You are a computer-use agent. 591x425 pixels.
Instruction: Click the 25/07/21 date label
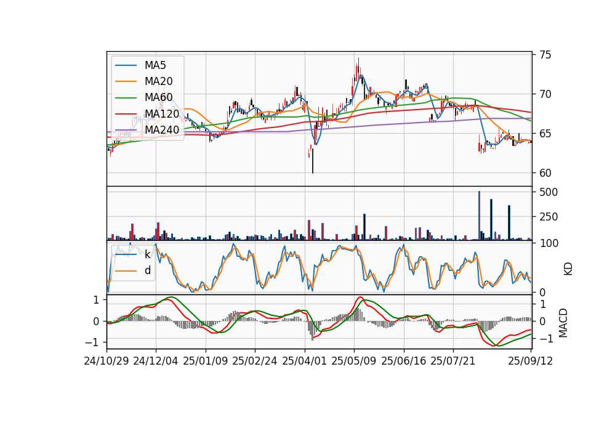[453, 361]
